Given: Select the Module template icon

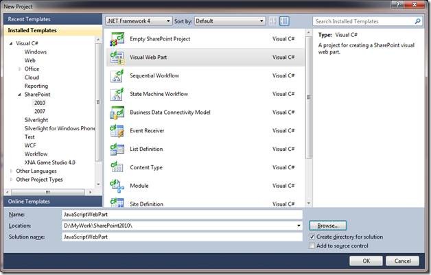Looking at the screenshot, I should click(x=117, y=186).
